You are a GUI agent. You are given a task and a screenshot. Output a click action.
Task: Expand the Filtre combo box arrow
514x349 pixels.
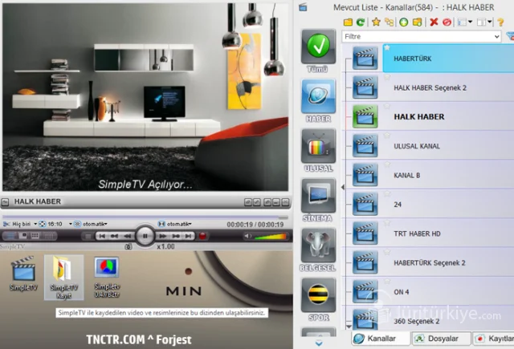click(496, 37)
